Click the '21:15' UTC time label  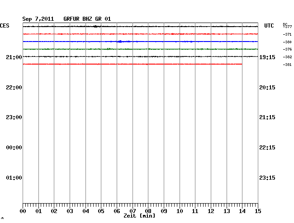[267, 117]
